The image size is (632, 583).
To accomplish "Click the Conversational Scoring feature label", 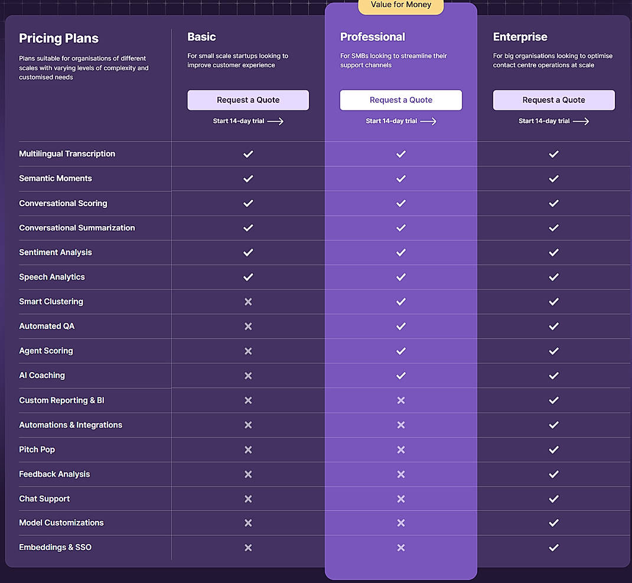I will tap(63, 203).
